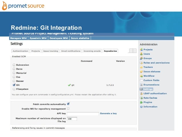
Task: Enable the Bazaar SCM checkbox
Action: pyautogui.click(x=14, y=81)
